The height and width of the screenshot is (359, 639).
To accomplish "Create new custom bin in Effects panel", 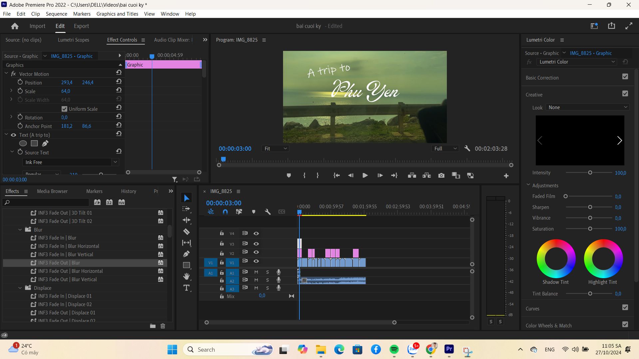I will click(x=153, y=326).
